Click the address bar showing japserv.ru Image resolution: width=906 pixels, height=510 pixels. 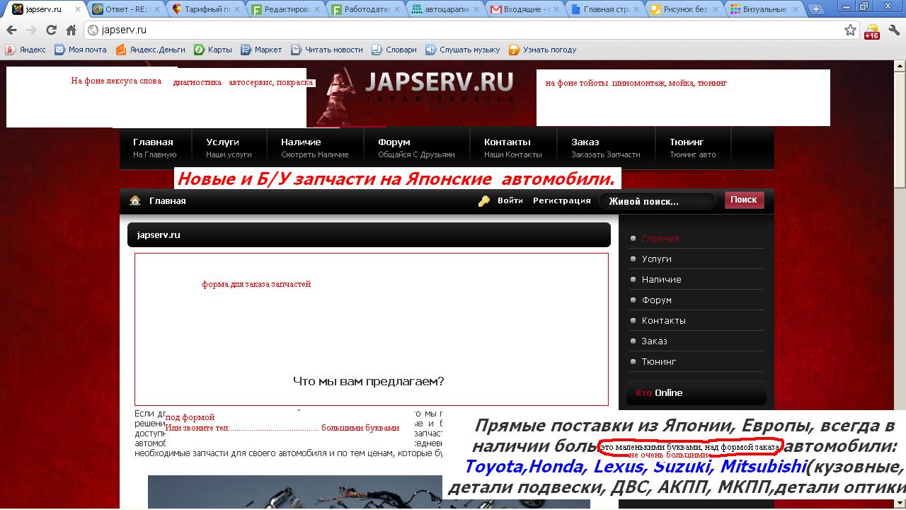point(472,30)
